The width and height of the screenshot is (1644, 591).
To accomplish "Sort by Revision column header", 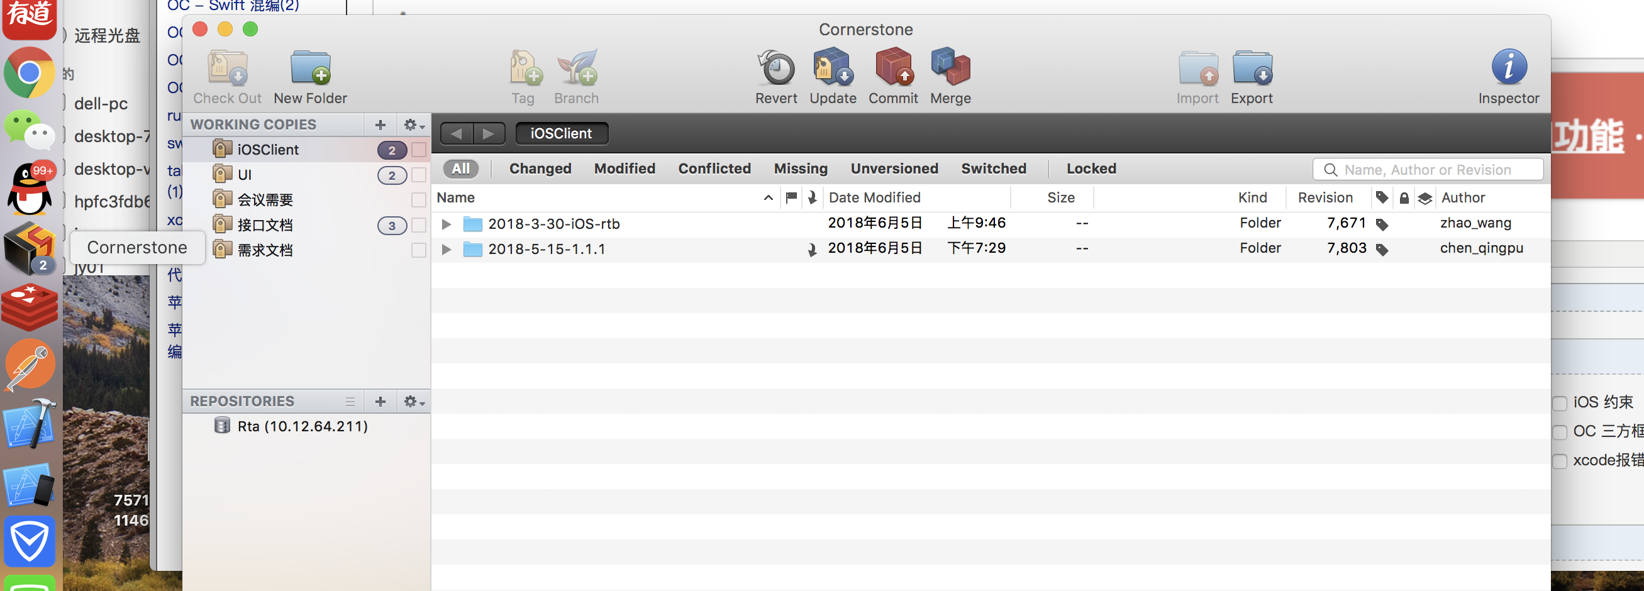I will tap(1325, 198).
